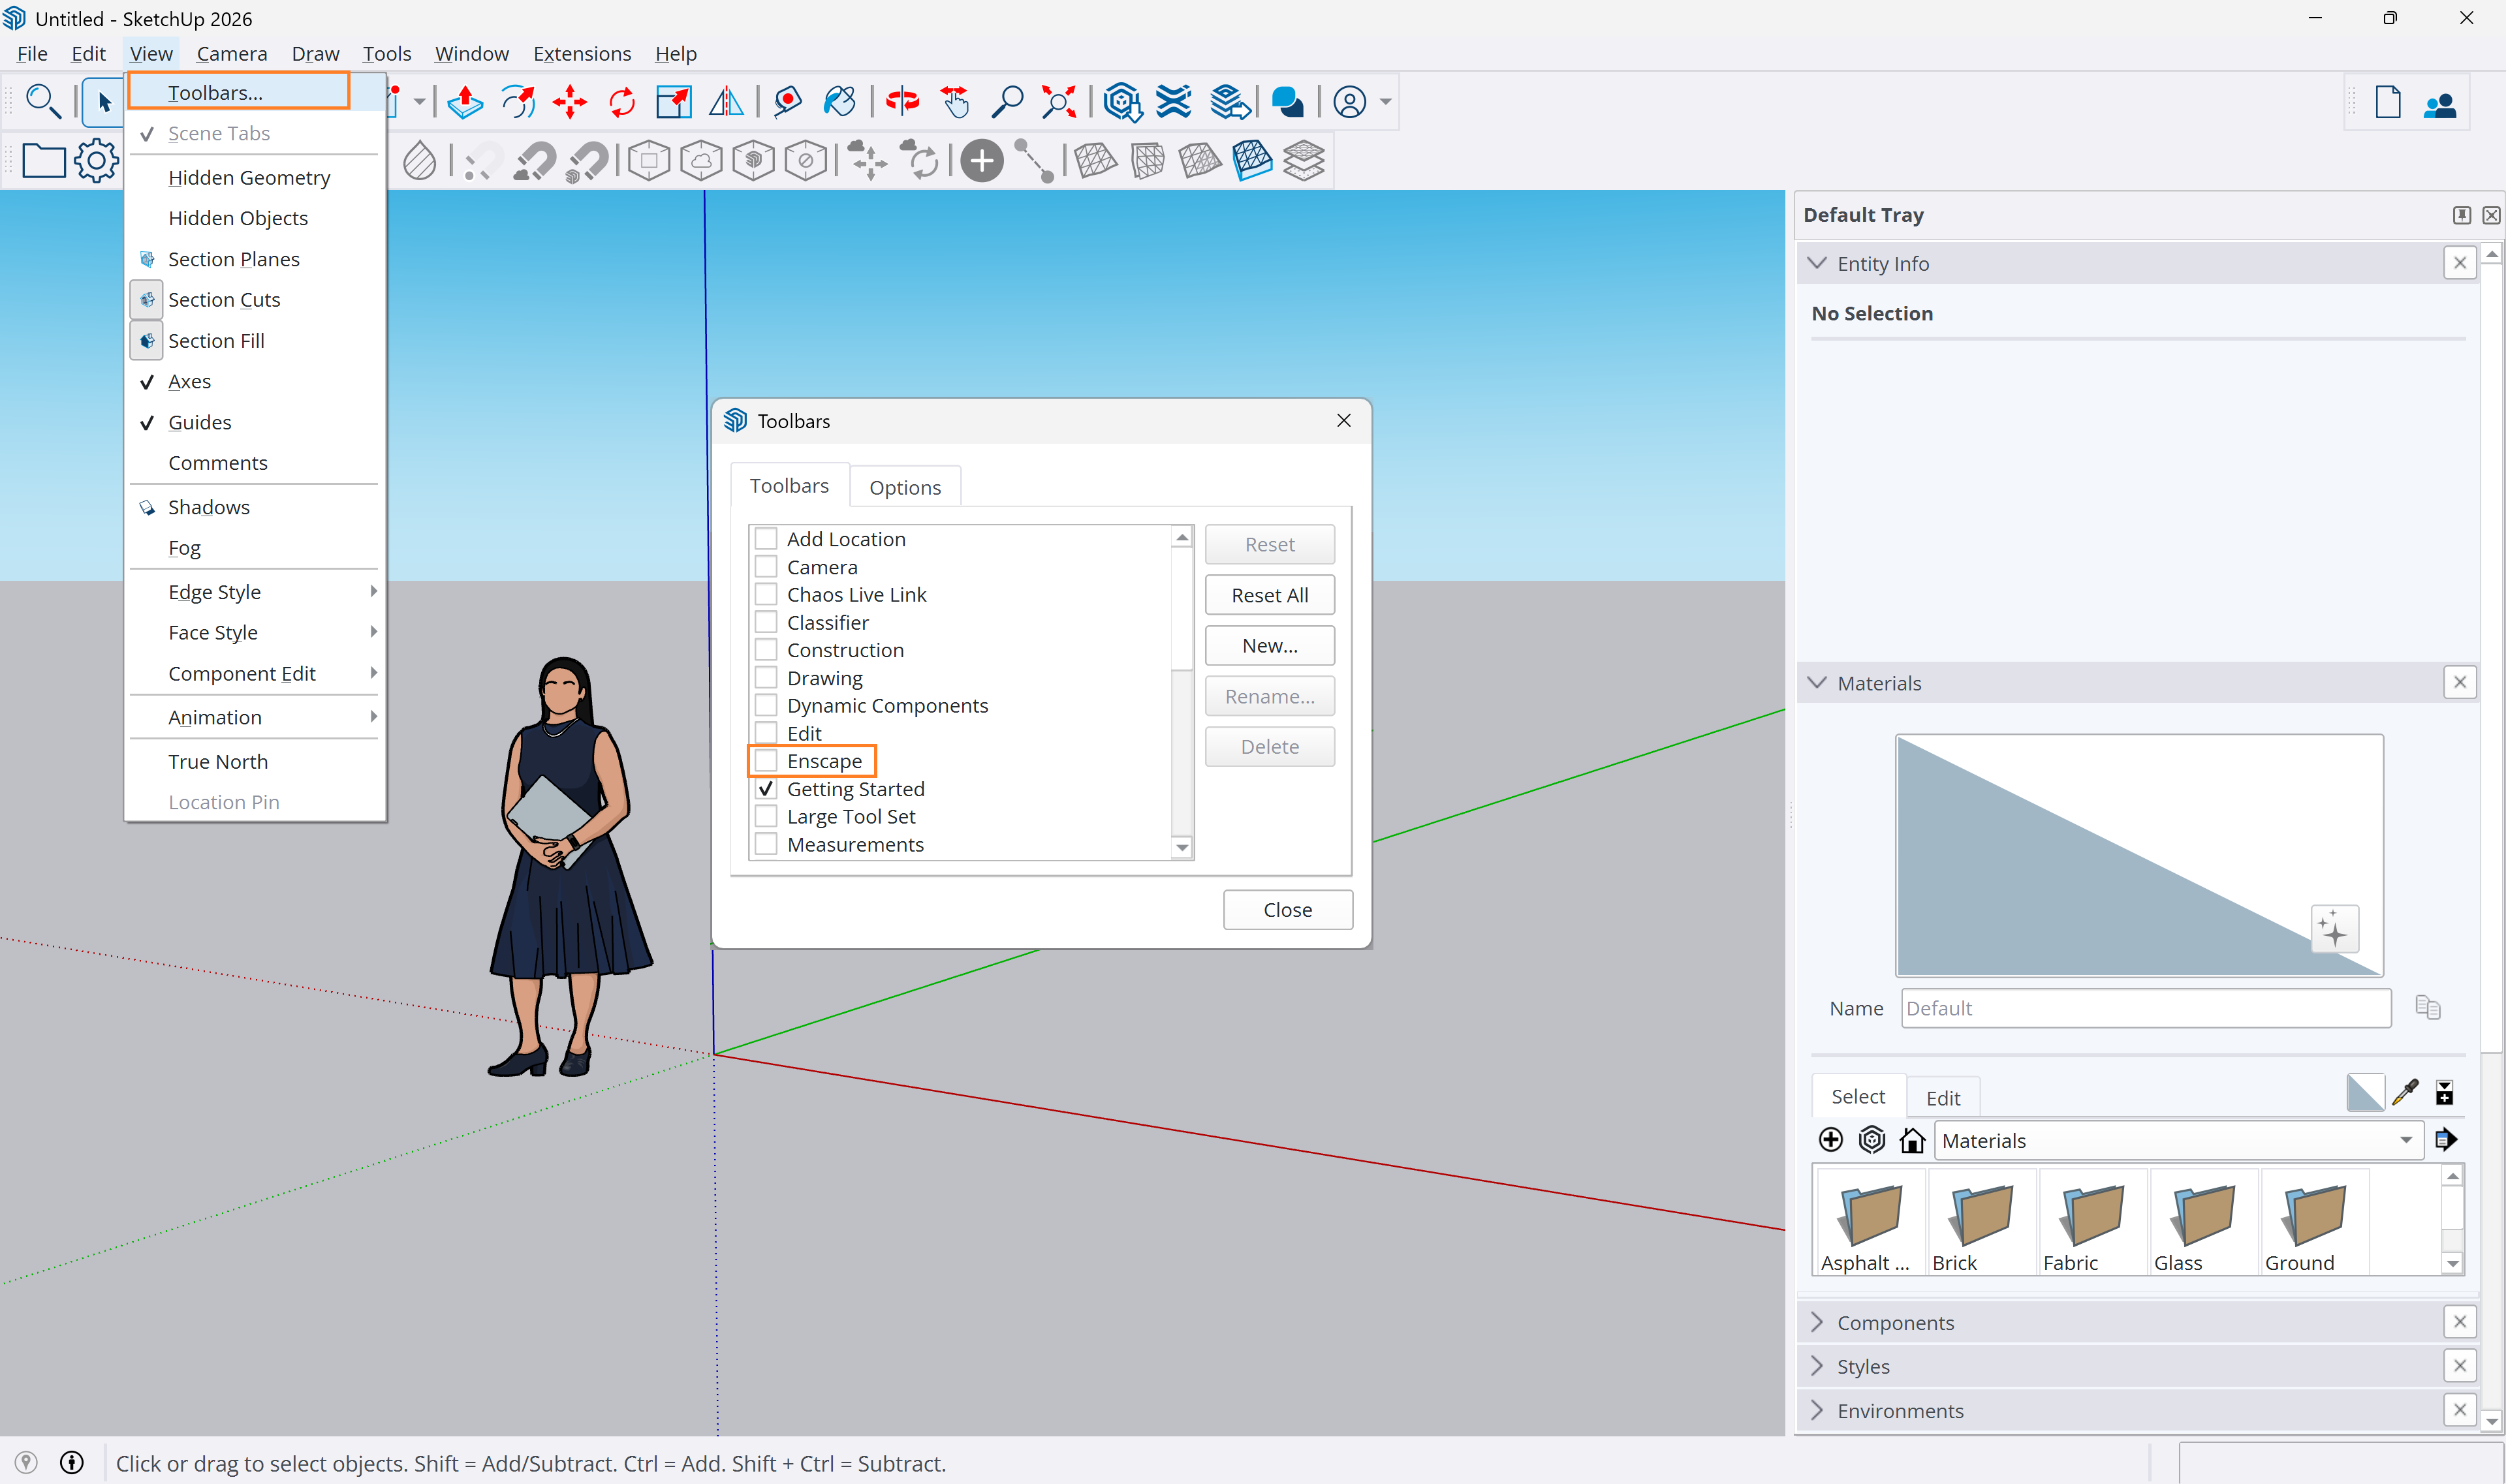Click the Materials Details arrow icon
The width and height of the screenshot is (2506, 1484).
coord(2446,1140)
